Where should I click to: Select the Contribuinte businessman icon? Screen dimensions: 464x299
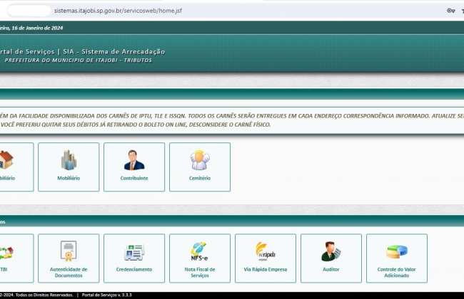point(134,159)
